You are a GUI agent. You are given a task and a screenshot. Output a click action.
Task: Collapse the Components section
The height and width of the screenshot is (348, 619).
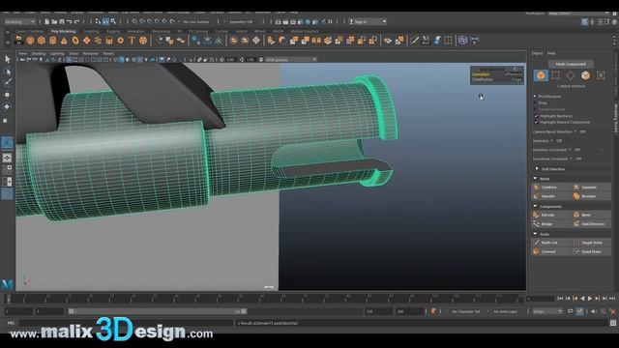coord(535,206)
